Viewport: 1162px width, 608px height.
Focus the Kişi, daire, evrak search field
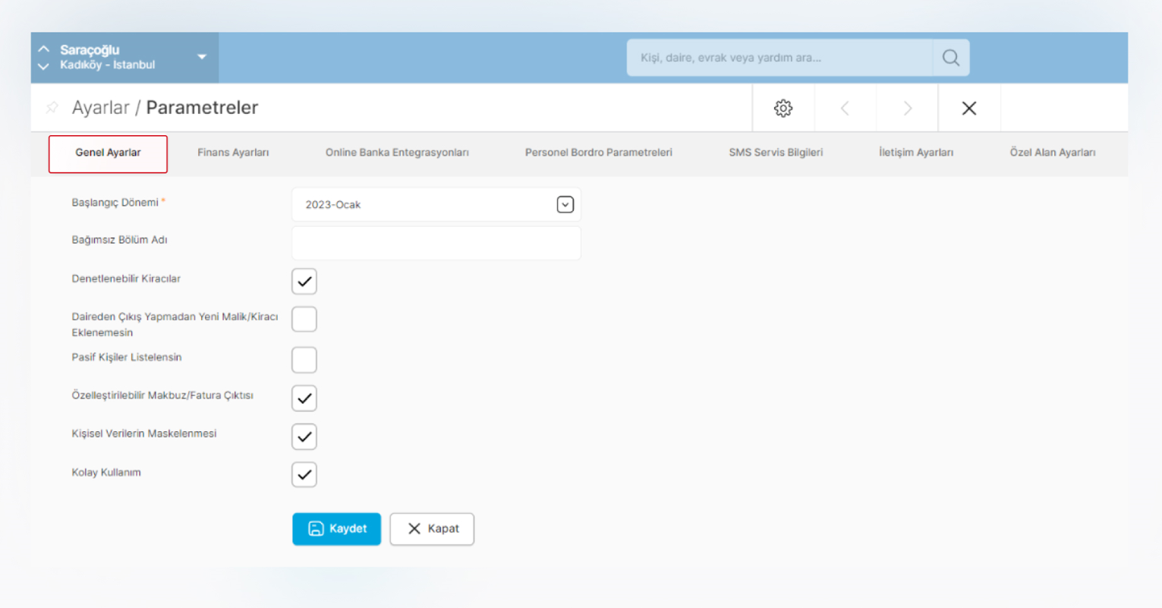tap(779, 58)
